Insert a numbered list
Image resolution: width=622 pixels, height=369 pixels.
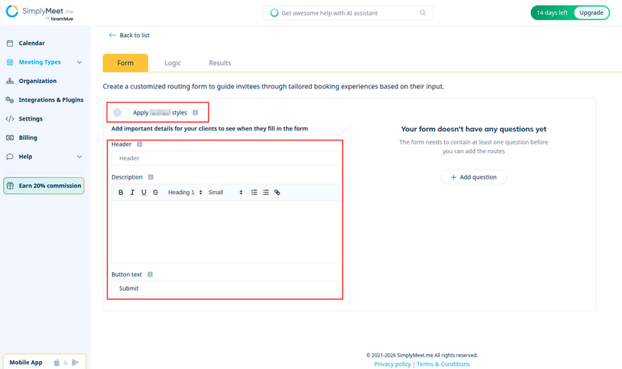254,192
